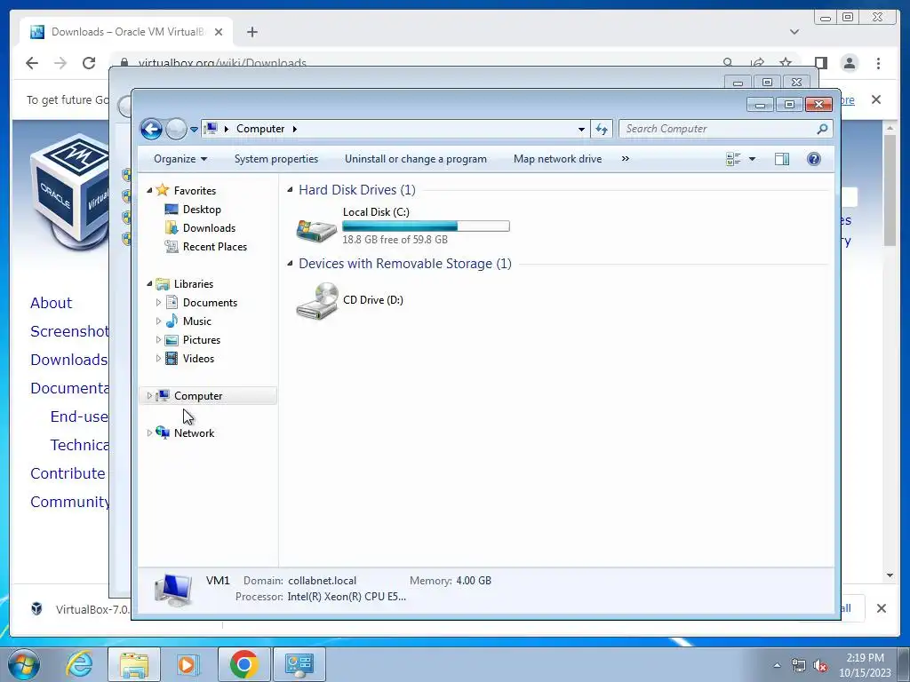This screenshot has height=682, width=910.
Task: Open the Windows Start button
Action: click(23, 664)
